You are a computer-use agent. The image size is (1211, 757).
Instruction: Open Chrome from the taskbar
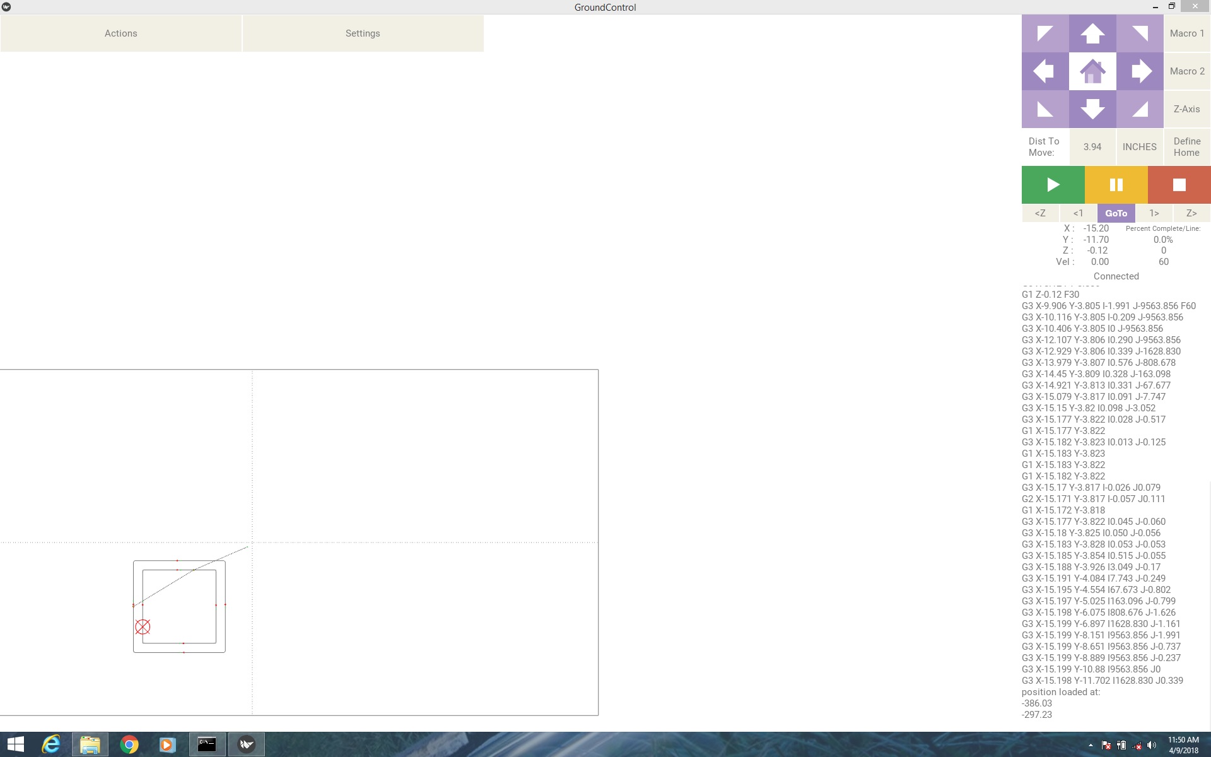coord(129,744)
